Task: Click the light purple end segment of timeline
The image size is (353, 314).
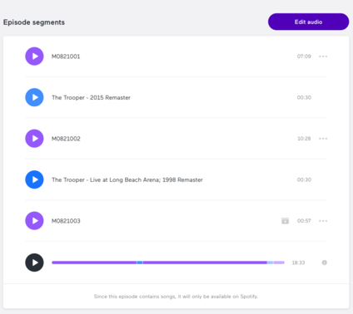Action: pyautogui.click(x=279, y=262)
